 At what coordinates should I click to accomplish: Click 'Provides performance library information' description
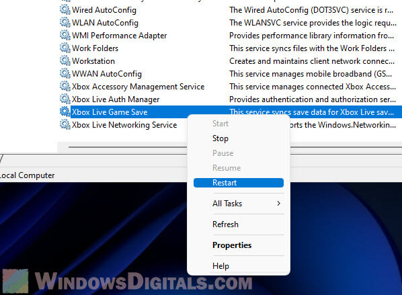coord(311,36)
